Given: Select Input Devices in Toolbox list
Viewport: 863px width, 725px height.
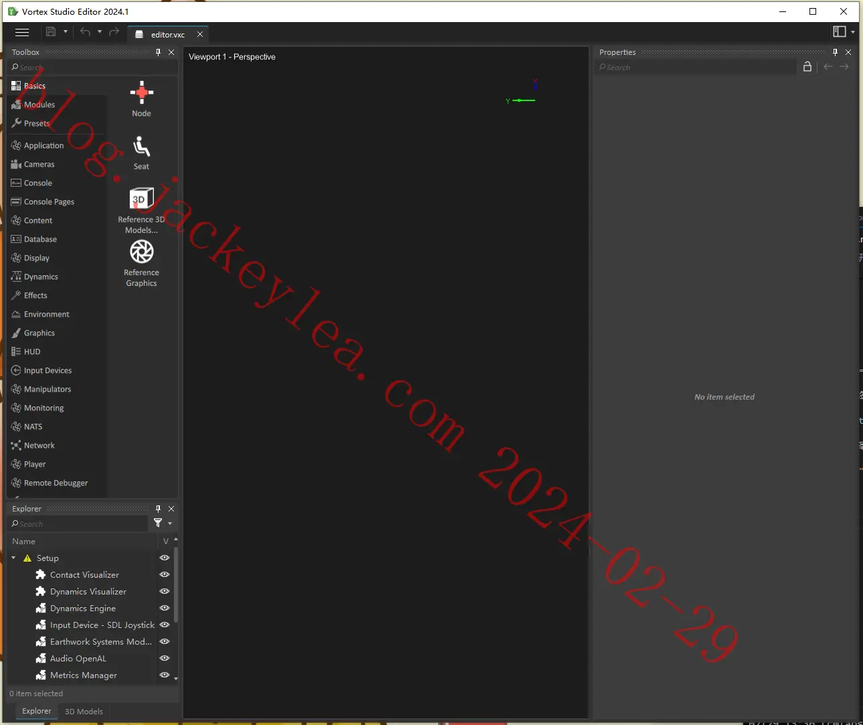Looking at the screenshot, I should (x=56, y=370).
